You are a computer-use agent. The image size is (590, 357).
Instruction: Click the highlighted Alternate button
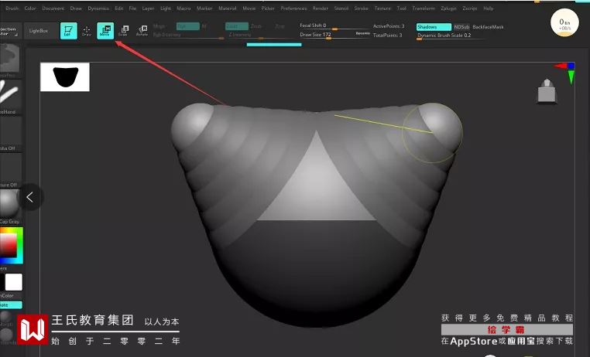click(11, 304)
